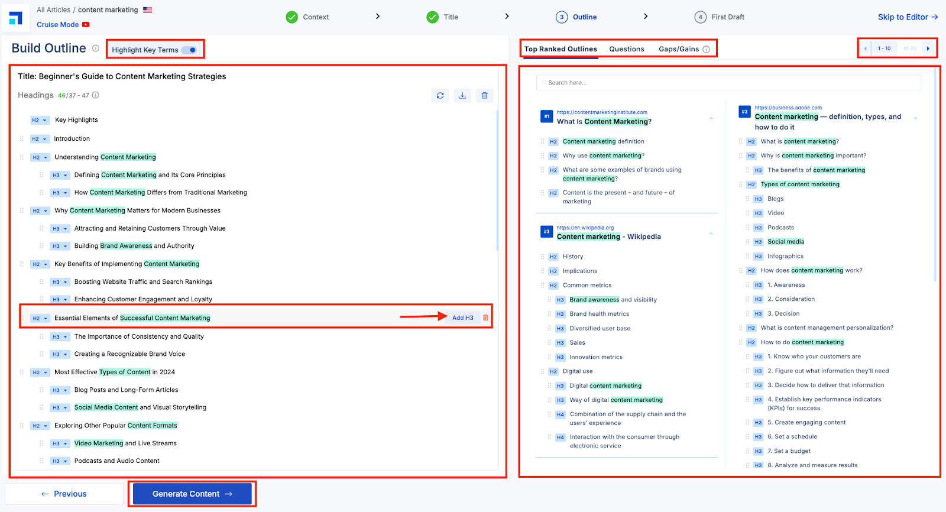This screenshot has width=946, height=512.
Task: Click the download outline icon
Action: tap(462, 95)
